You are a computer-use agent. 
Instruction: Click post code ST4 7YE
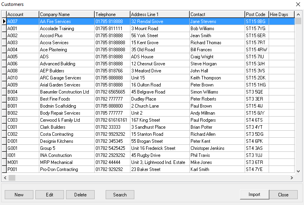pos(257,169)
